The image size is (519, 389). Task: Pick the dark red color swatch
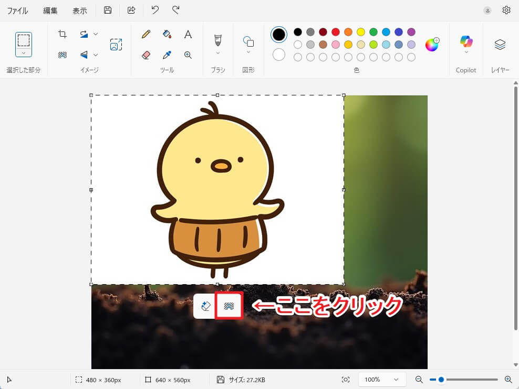coord(323,31)
